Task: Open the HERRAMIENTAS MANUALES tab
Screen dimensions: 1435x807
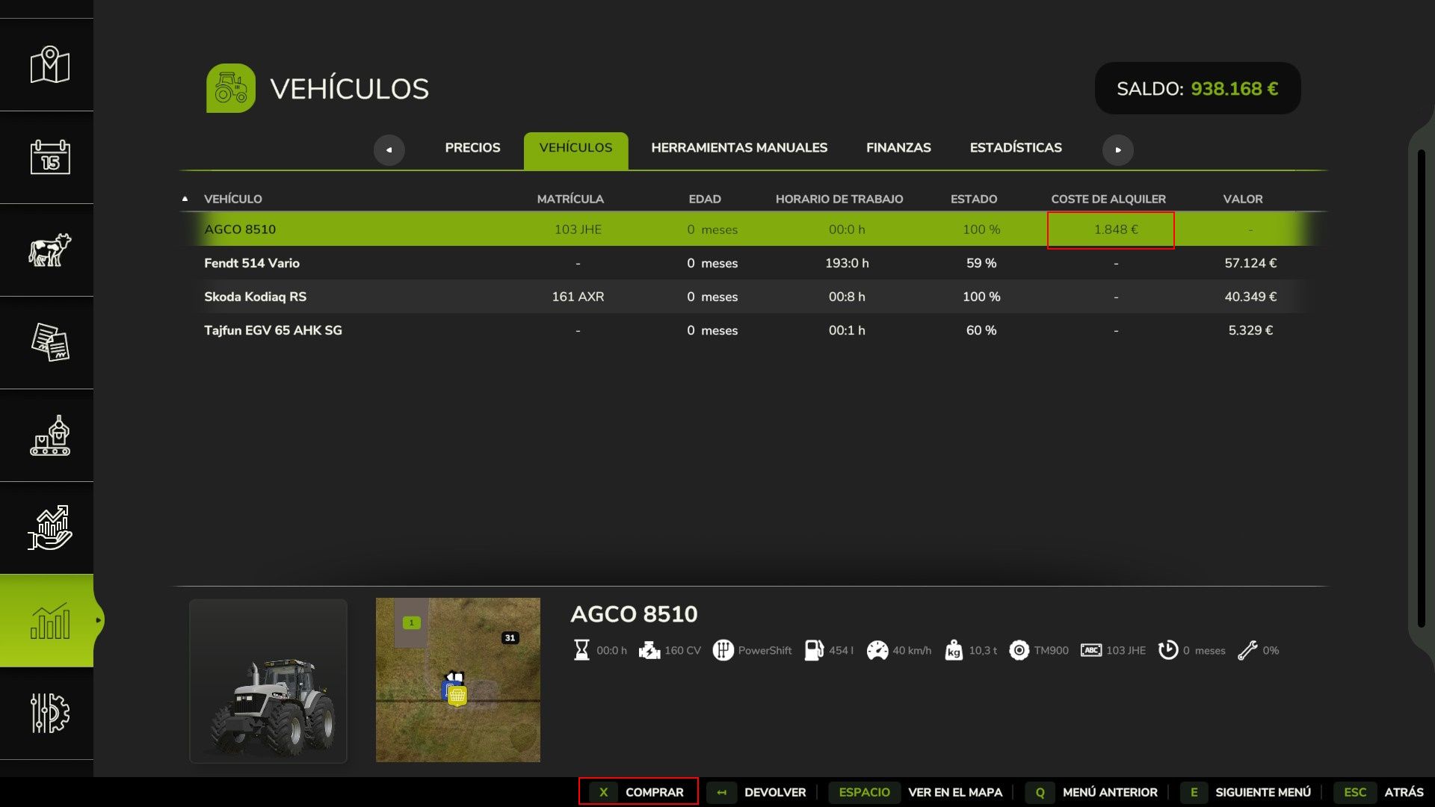Action: click(738, 148)
